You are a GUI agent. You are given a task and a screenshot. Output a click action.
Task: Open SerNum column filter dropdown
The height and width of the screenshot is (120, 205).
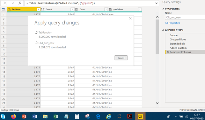38,9
